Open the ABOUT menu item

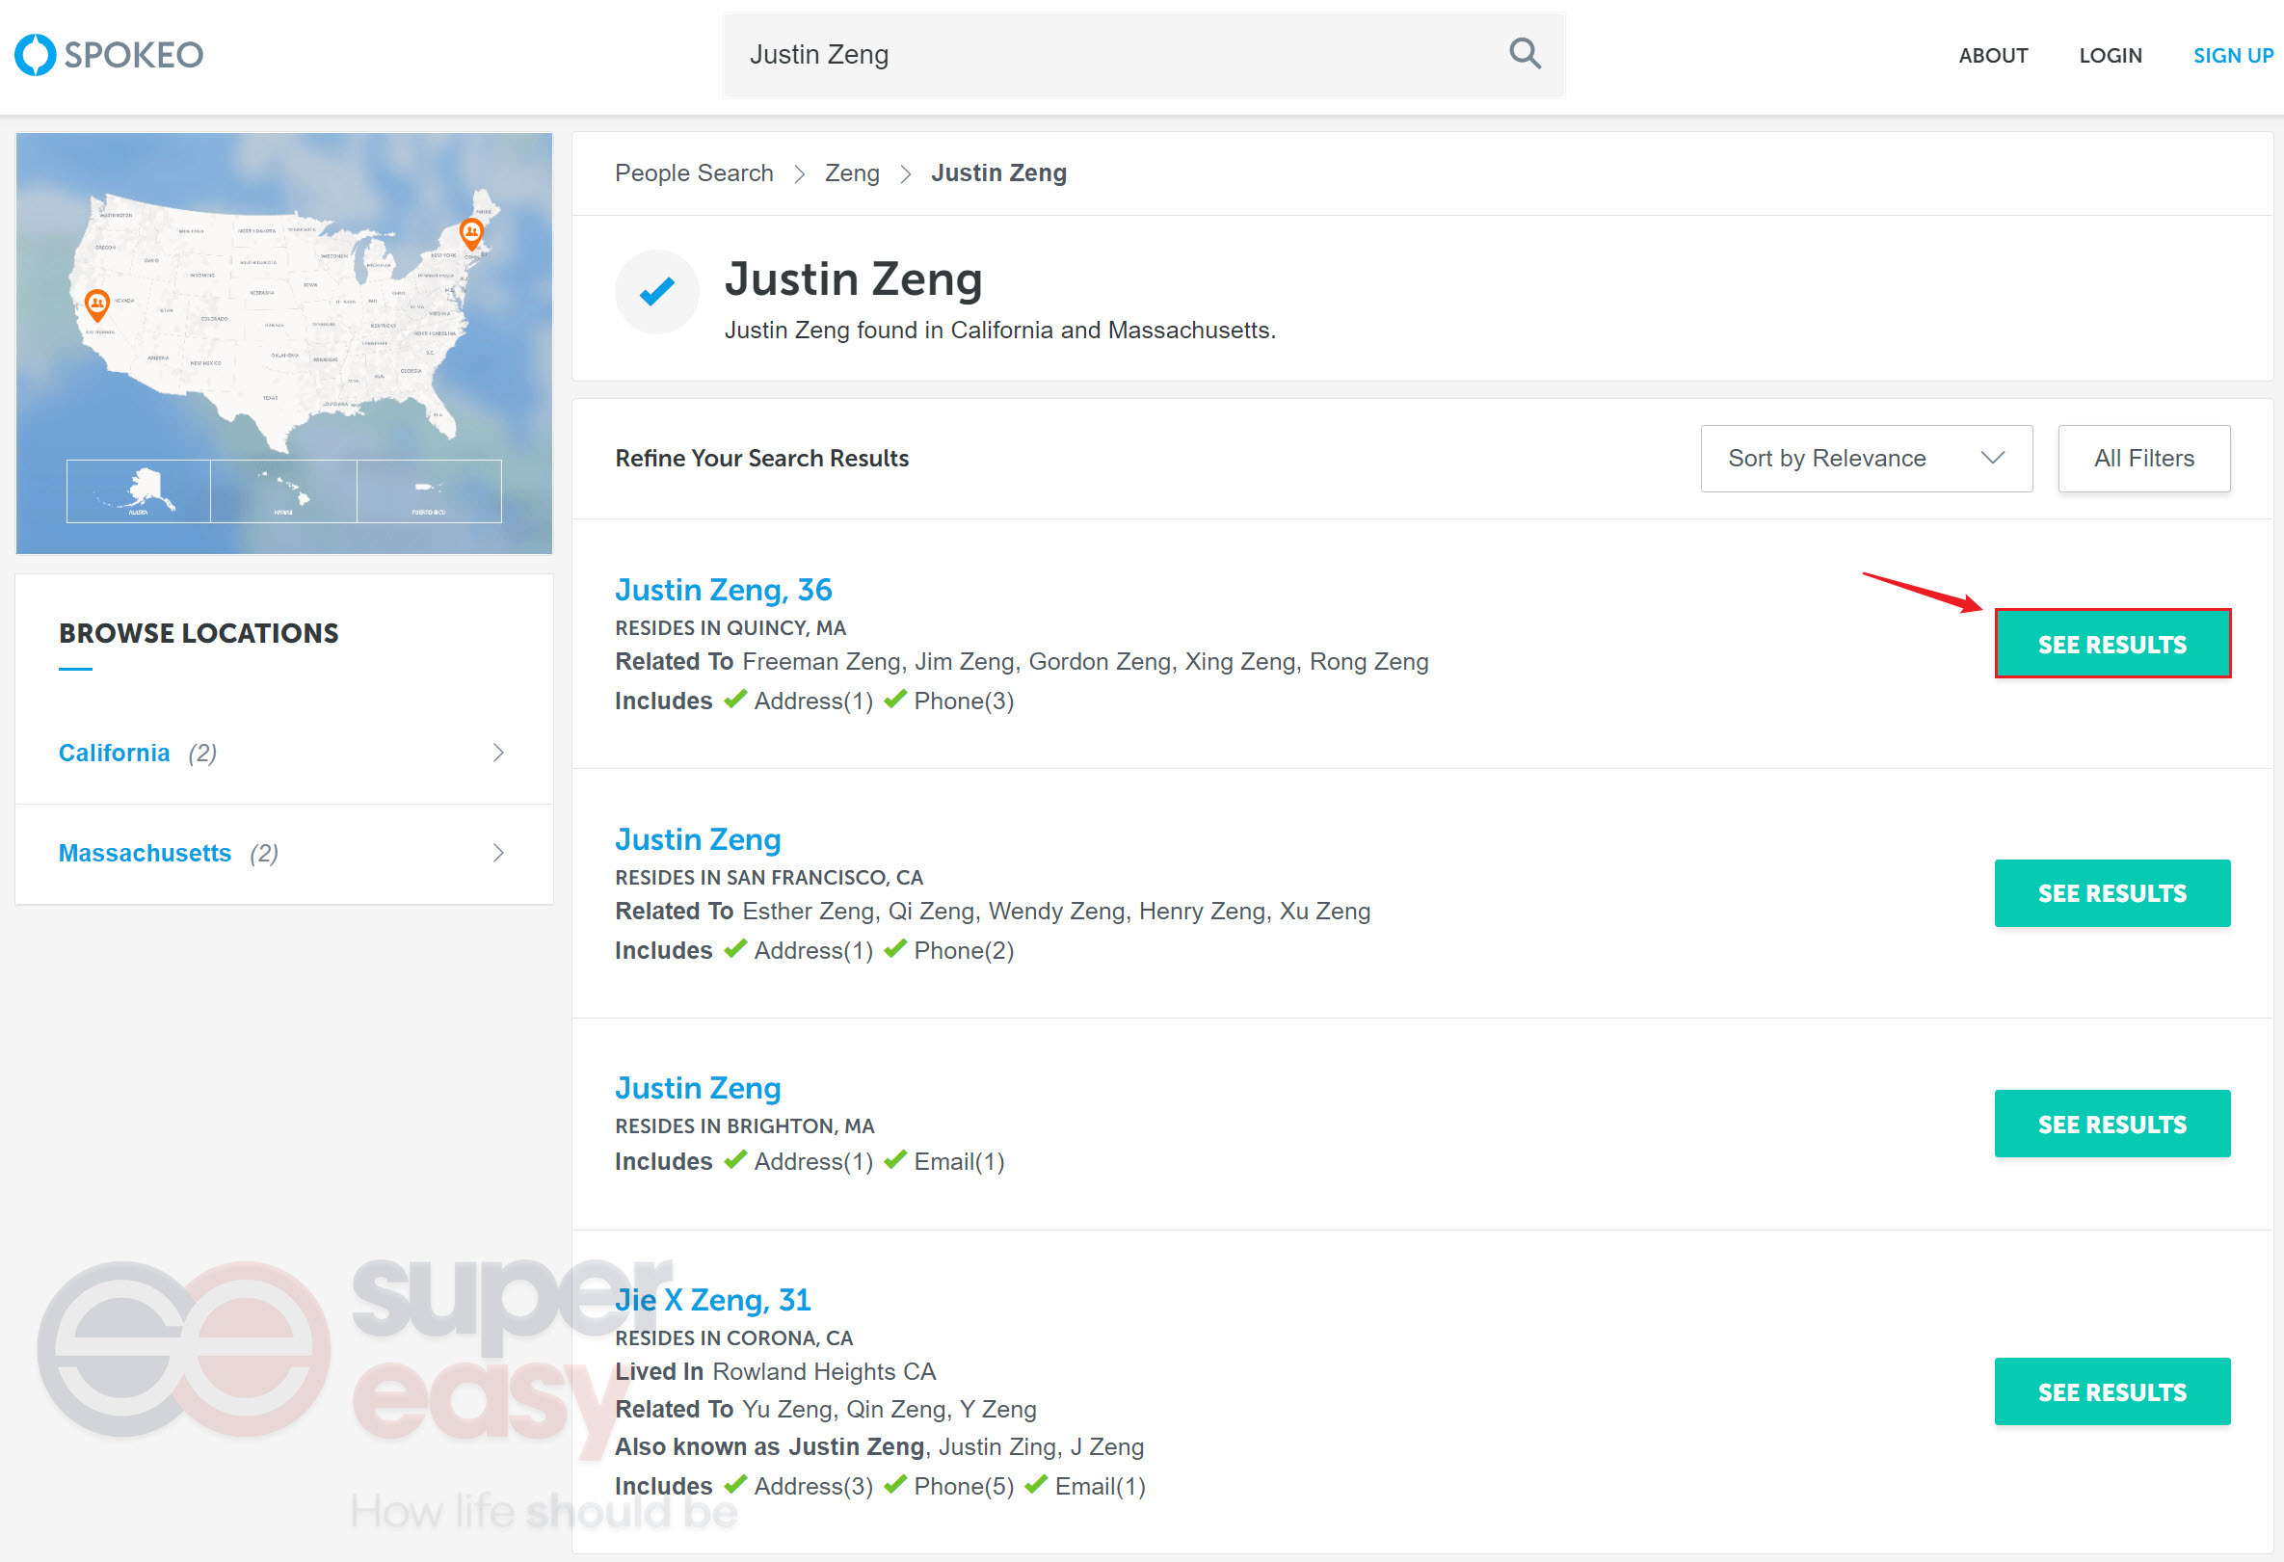pos(1992,56)
